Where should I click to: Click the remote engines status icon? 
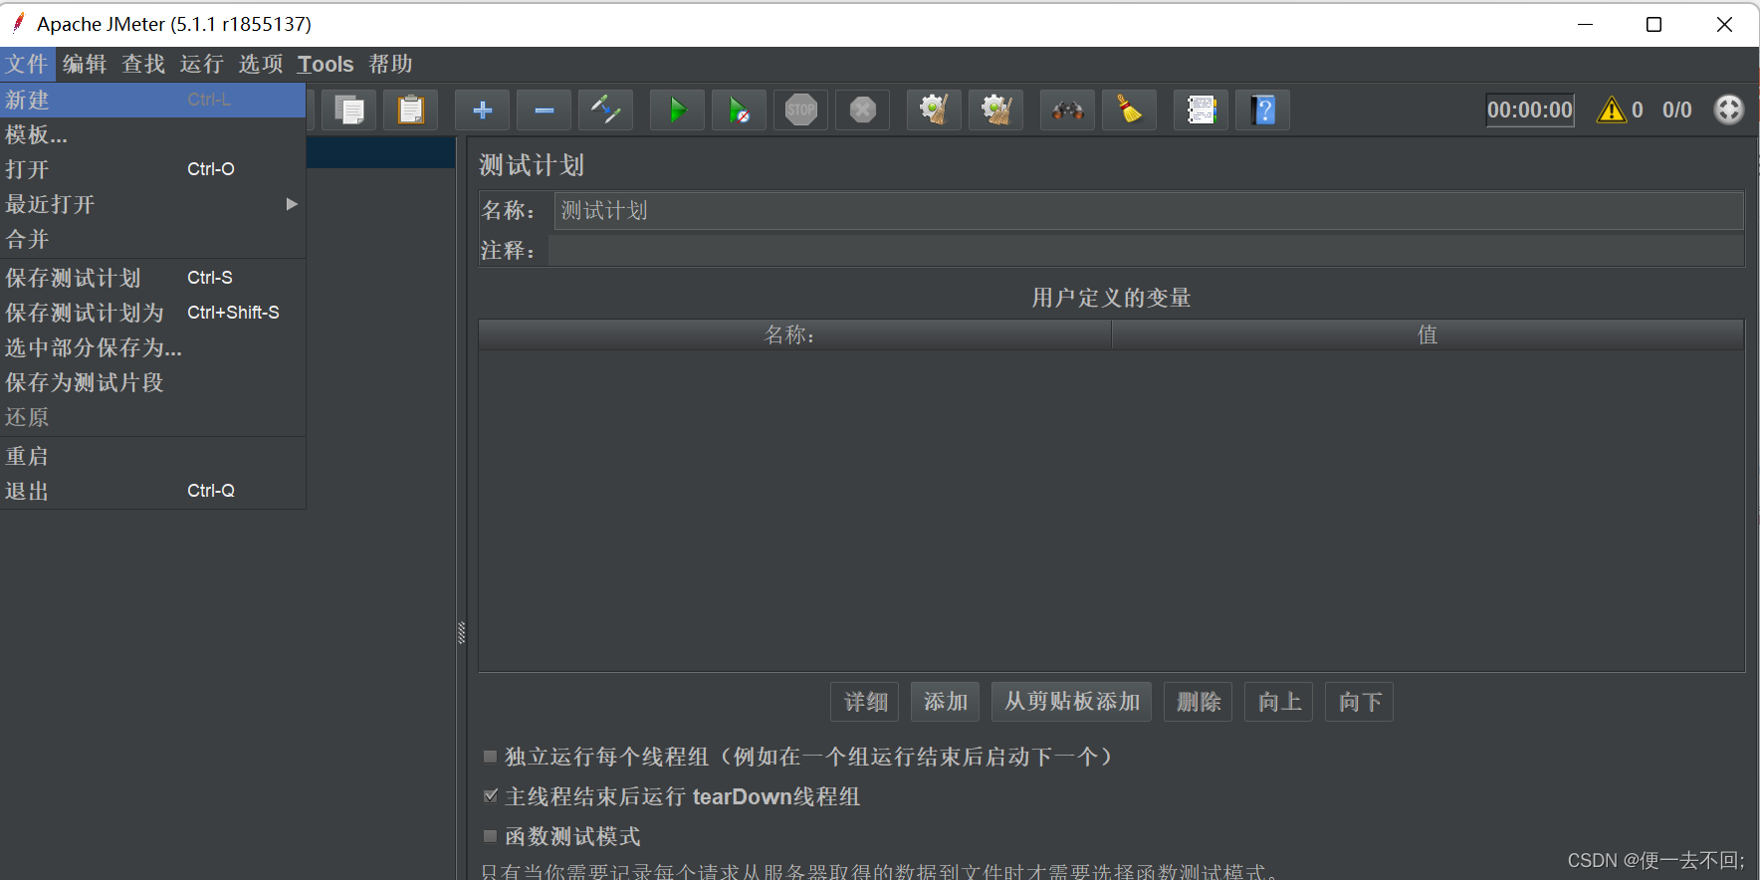pos(1729,110)
